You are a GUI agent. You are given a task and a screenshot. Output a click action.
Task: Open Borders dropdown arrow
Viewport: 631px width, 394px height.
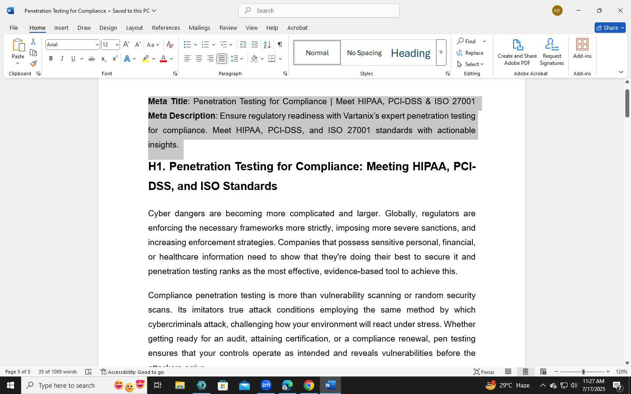pyautogui.click(x=280, y=59)
